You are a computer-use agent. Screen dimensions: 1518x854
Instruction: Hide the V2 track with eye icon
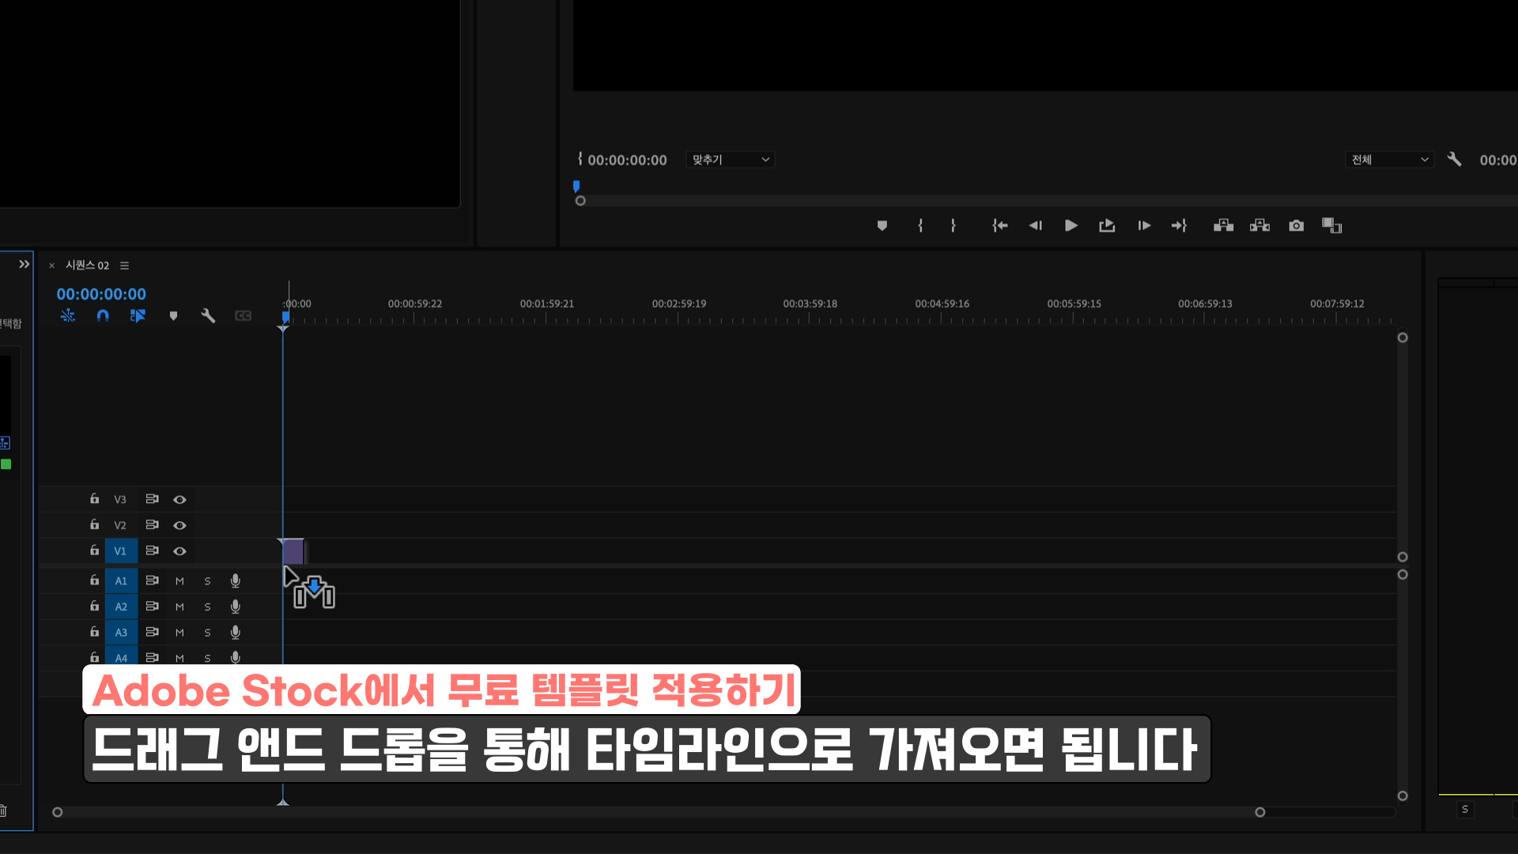coord(179,525)
